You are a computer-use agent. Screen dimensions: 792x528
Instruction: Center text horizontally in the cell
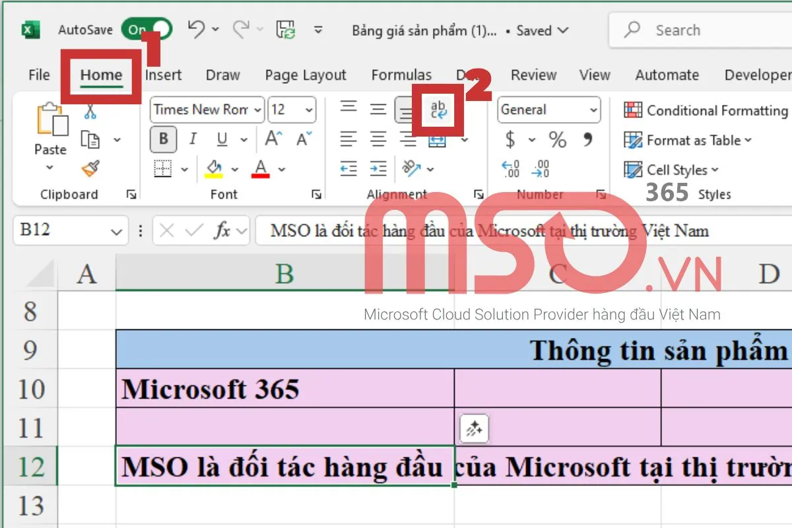pos(378,139)
